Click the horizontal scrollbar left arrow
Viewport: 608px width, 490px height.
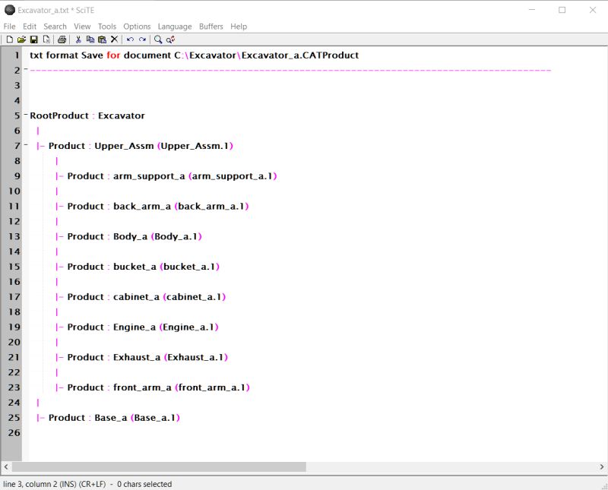coord(6,466)
